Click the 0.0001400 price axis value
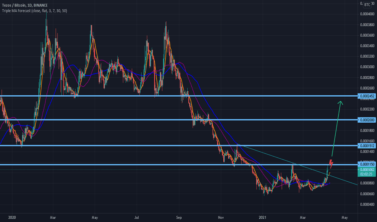This screenshot has width=377, height=222. point(367,151)
